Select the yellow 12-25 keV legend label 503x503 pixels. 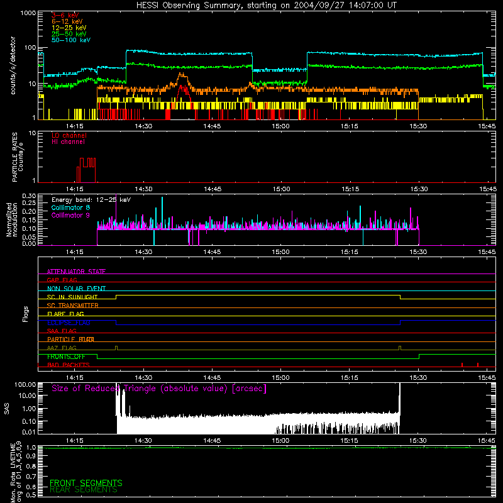point(69,28)
